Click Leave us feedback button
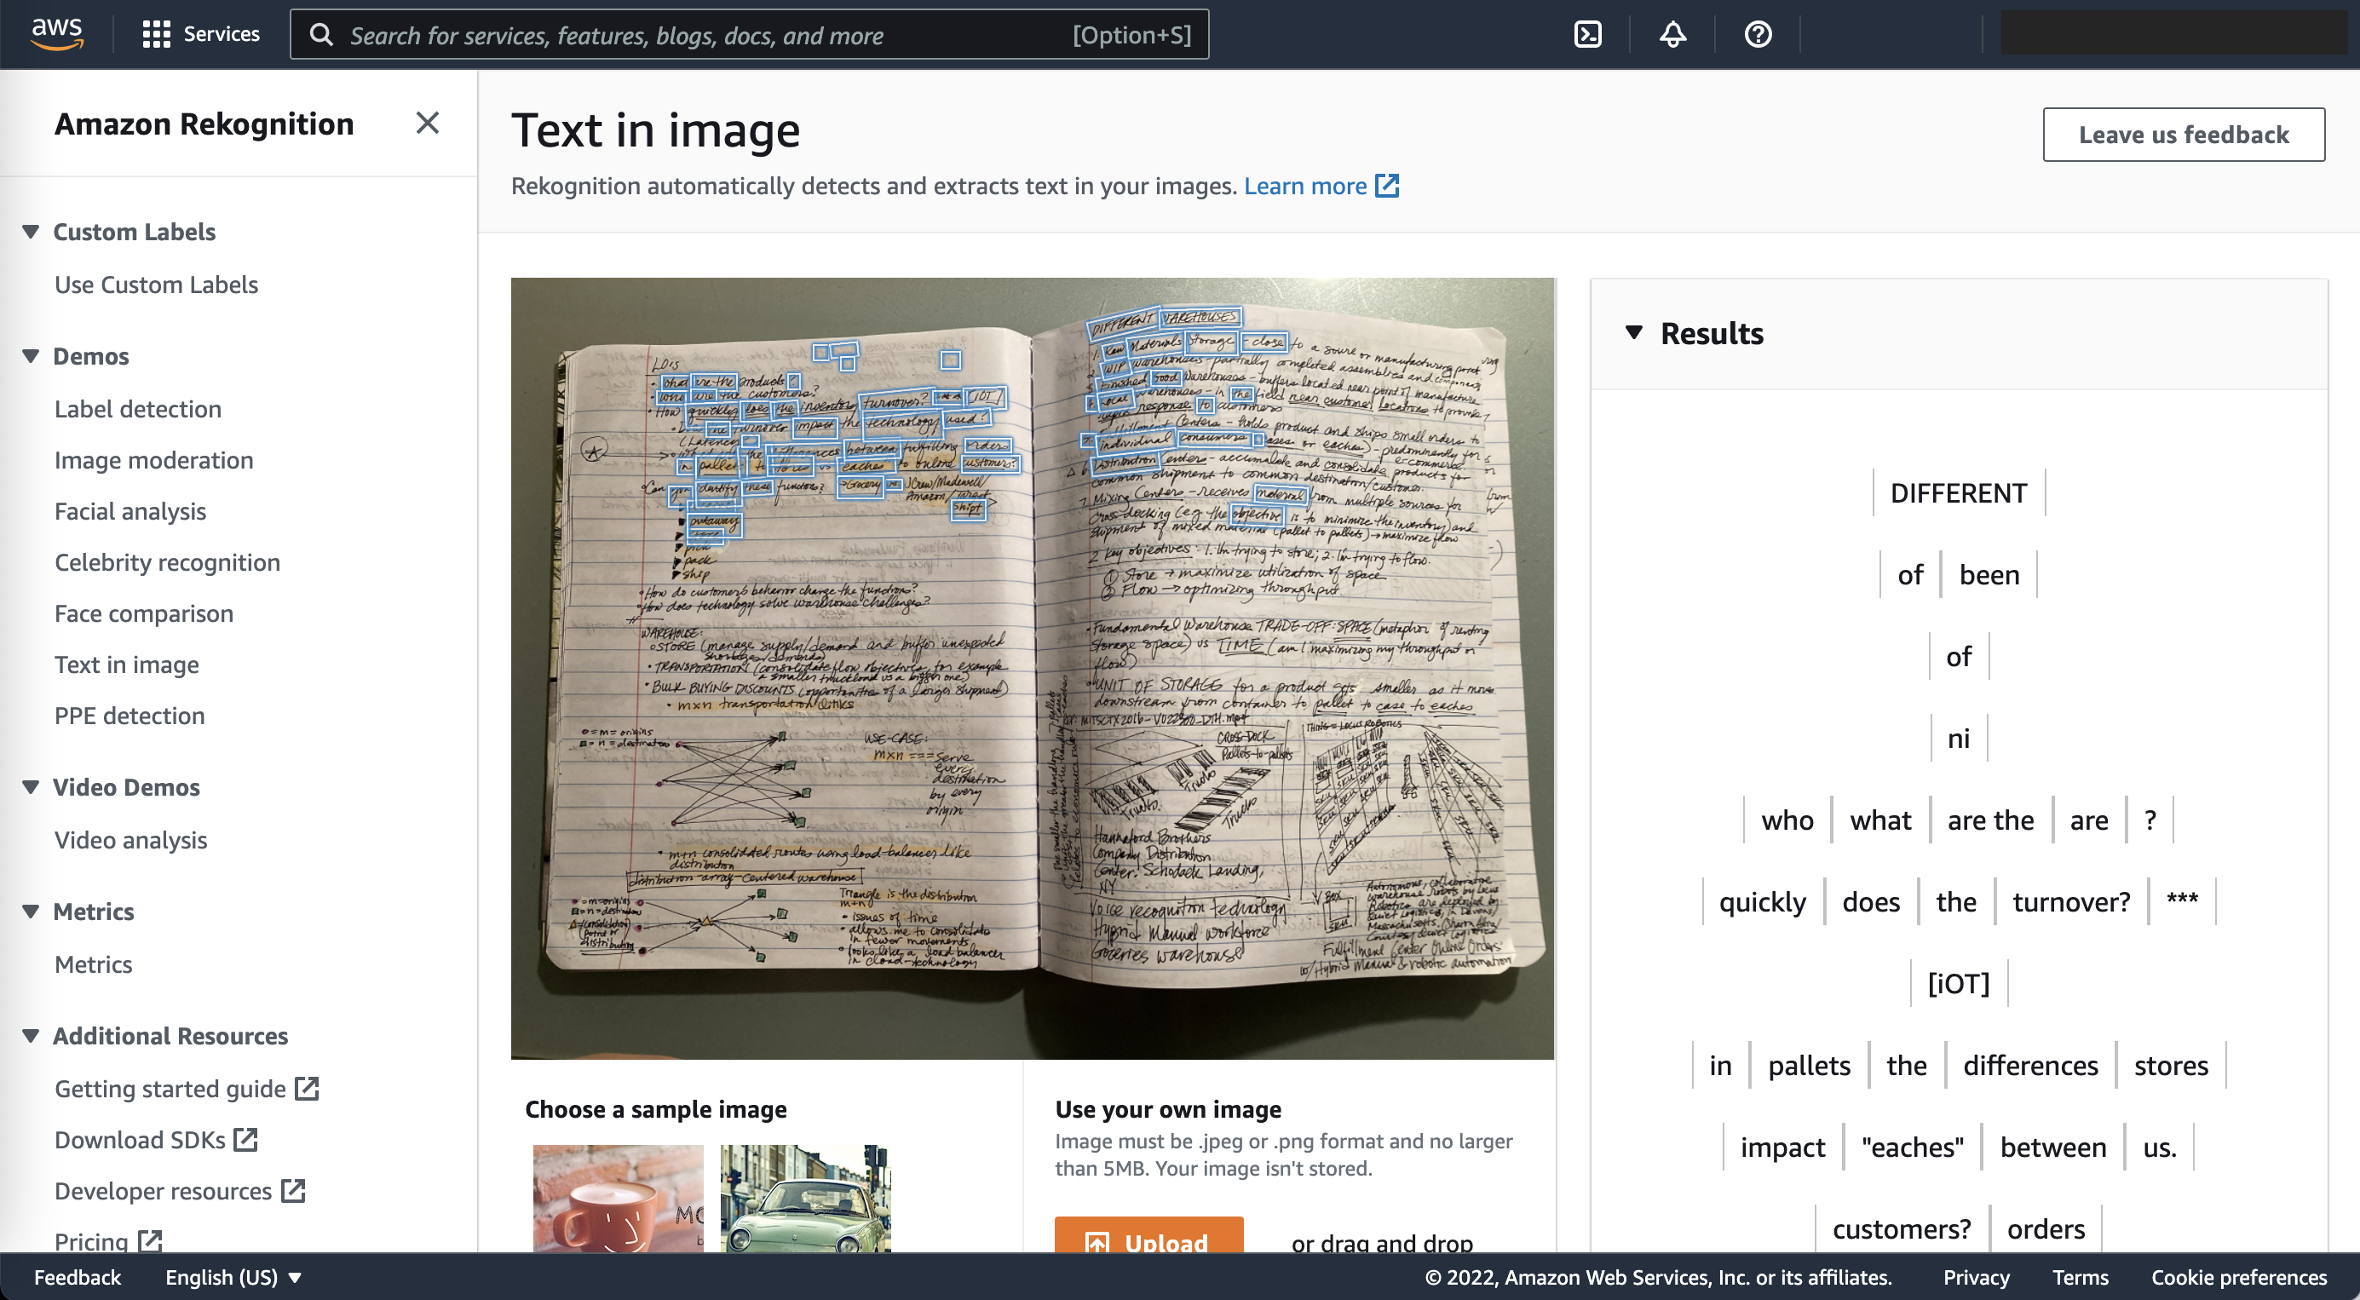Screen dimensions: 2360x1300 point(2182,135)
